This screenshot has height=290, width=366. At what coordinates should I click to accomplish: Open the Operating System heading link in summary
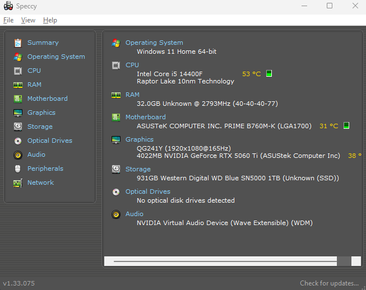coord(154,43)
